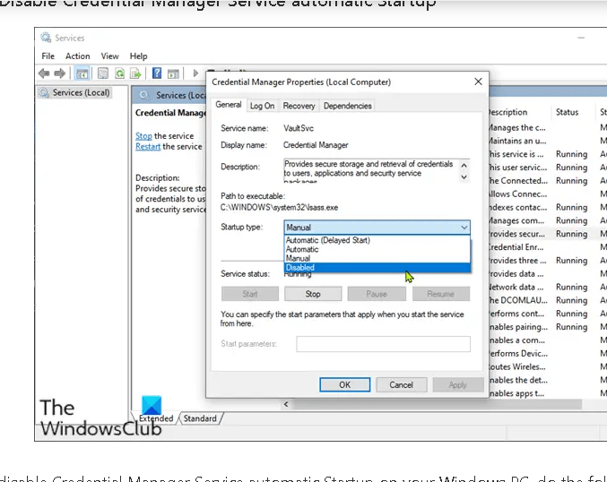Screen dimensions: 607x482
Task: Choose Manual in the dropdown list
Action: 377,258
